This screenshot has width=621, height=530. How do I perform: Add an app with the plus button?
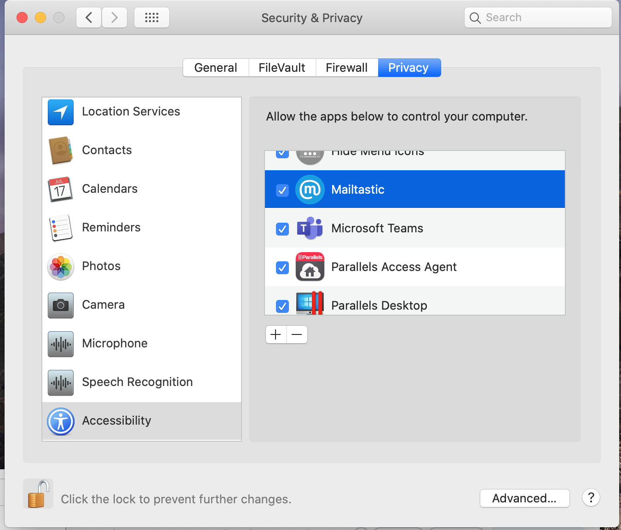(x=276, y=334)
